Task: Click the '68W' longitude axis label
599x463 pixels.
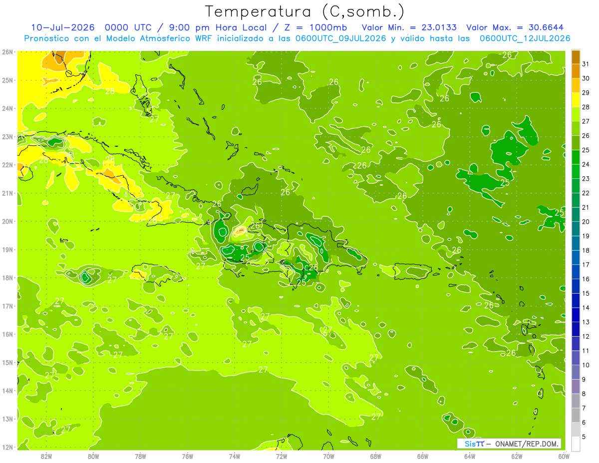Action: 376,456
